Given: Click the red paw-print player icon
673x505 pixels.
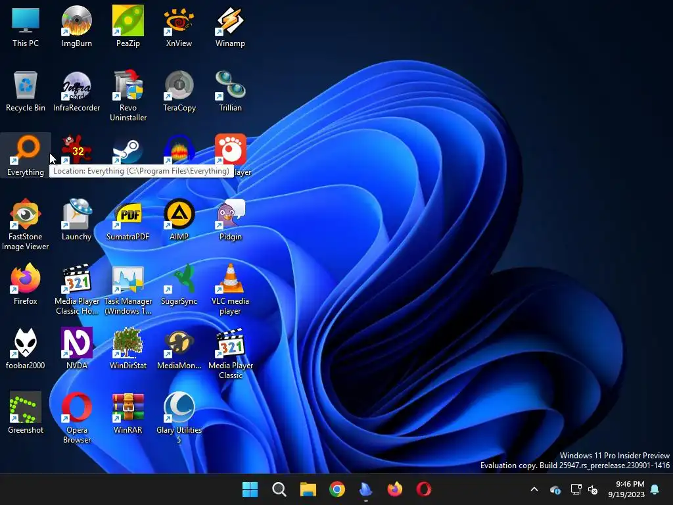Looking at the screenshot, I should click(231, 149).
